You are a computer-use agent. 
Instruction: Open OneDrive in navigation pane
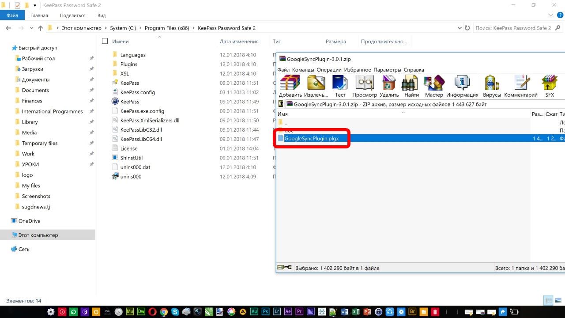tap(29, 221)
